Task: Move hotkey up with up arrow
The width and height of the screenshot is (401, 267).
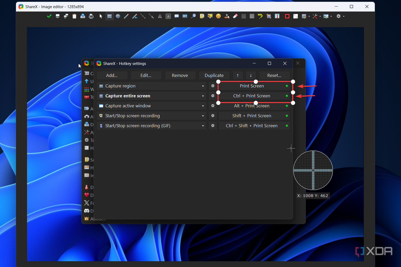Action: [x=238, y=75]
